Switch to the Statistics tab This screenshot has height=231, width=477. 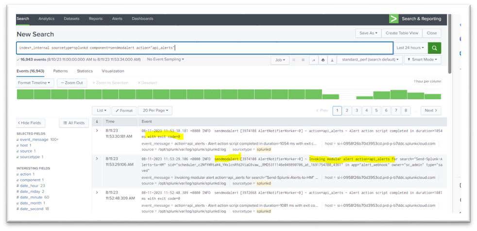85,71
